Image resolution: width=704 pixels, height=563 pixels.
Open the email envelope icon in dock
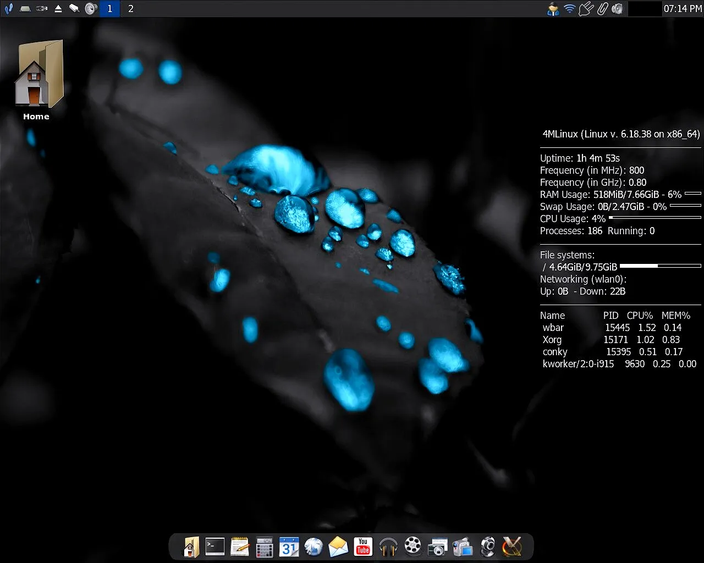tap(338, 547)
